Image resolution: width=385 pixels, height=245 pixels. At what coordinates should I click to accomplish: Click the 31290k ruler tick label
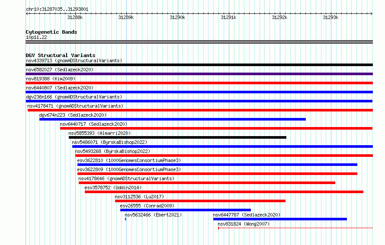click(177, 17)
